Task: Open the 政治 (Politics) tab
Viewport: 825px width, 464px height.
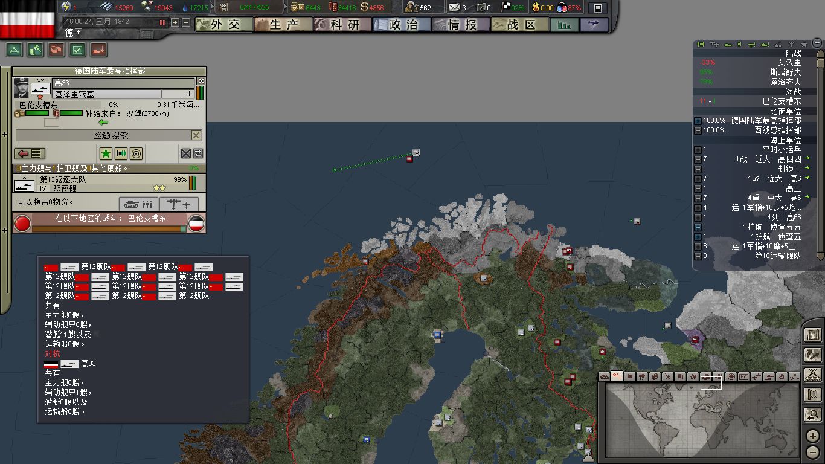Action: point(402,24)
